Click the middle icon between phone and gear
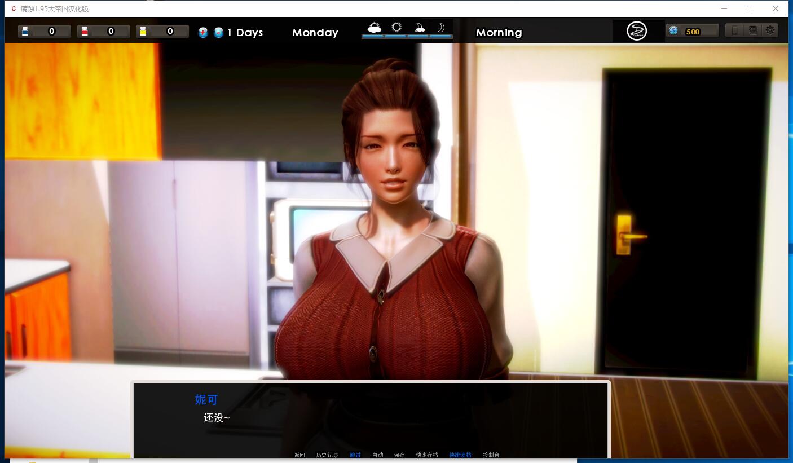The image size is (793, 463). coord(752,30)
